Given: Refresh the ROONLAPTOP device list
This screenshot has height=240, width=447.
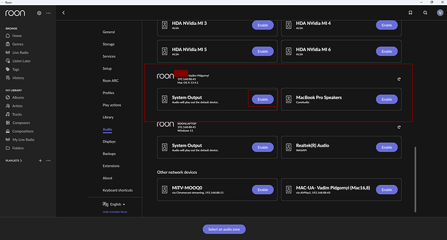Looking at the screenshot, I should click(x=399, y=127).
